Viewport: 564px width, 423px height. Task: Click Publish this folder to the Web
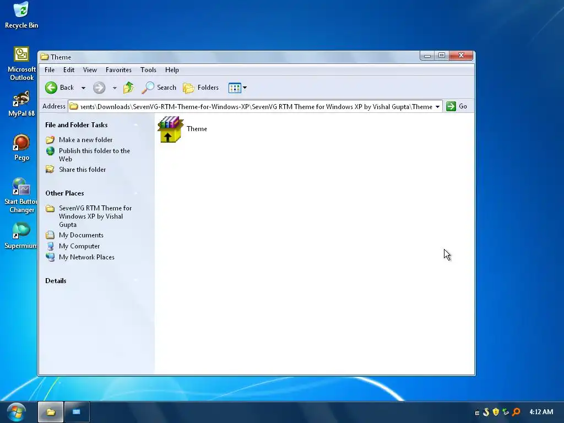(x=94, y=155)
